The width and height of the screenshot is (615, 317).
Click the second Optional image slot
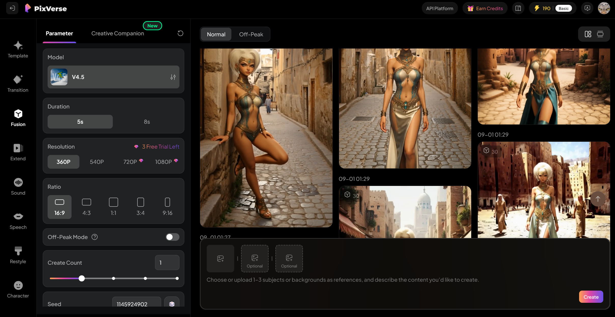(255, 259)
